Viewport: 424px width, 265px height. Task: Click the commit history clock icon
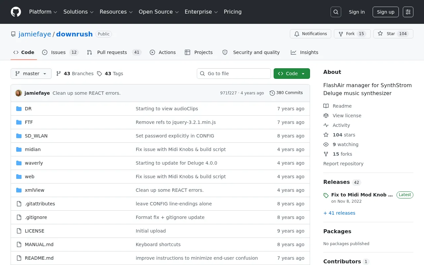tap(272, 93)
